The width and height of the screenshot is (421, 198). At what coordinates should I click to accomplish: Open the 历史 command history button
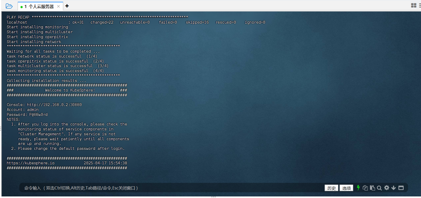331,188
